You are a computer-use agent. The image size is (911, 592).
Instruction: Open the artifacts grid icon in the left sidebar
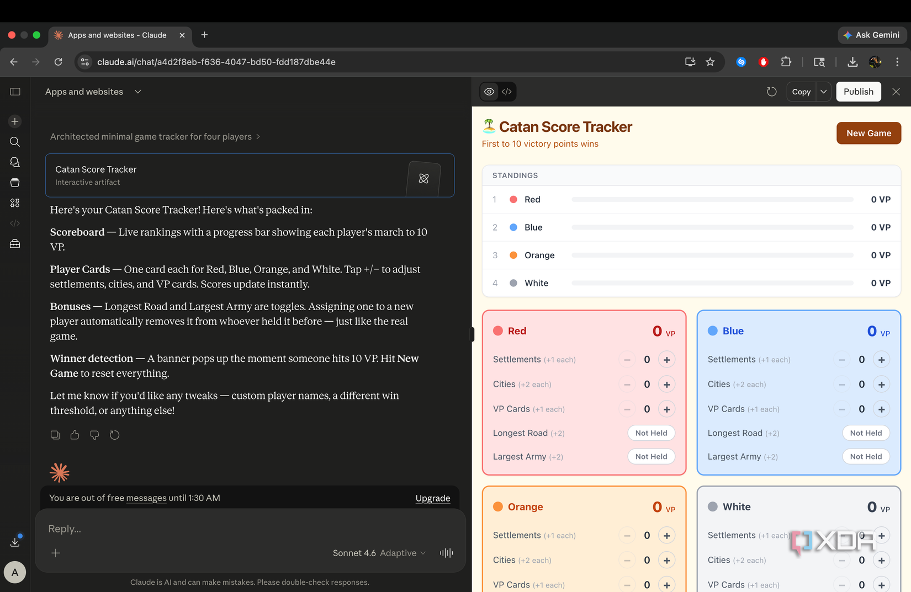15,203
